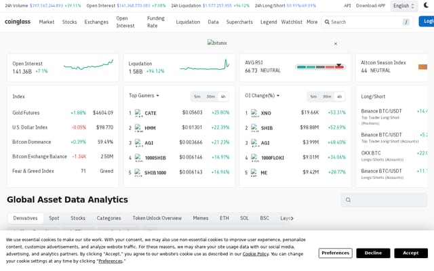Click Download APP link

371,5
